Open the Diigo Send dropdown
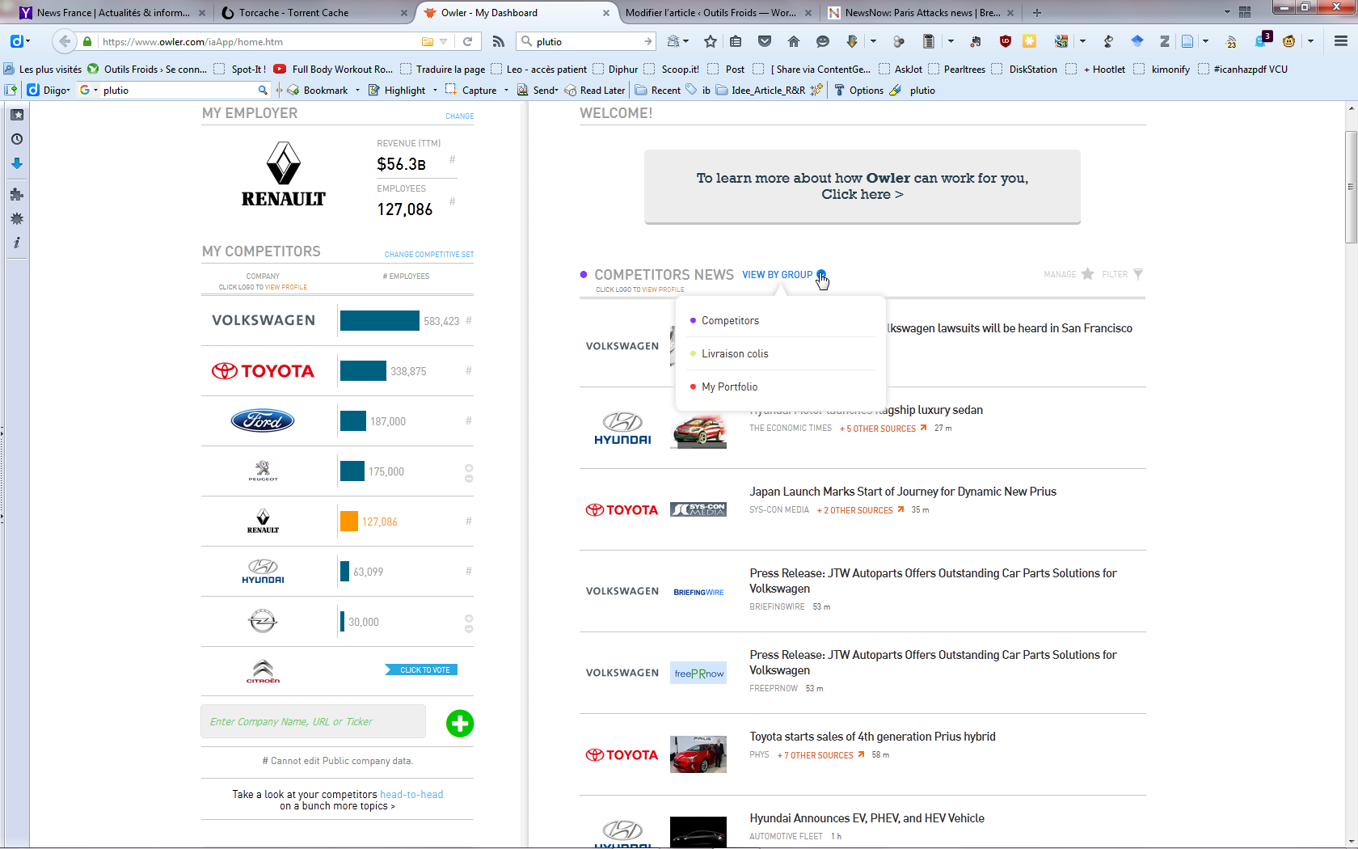Image resolution: width=1358 pixels, height=849 pixels. tap(538, 90)
